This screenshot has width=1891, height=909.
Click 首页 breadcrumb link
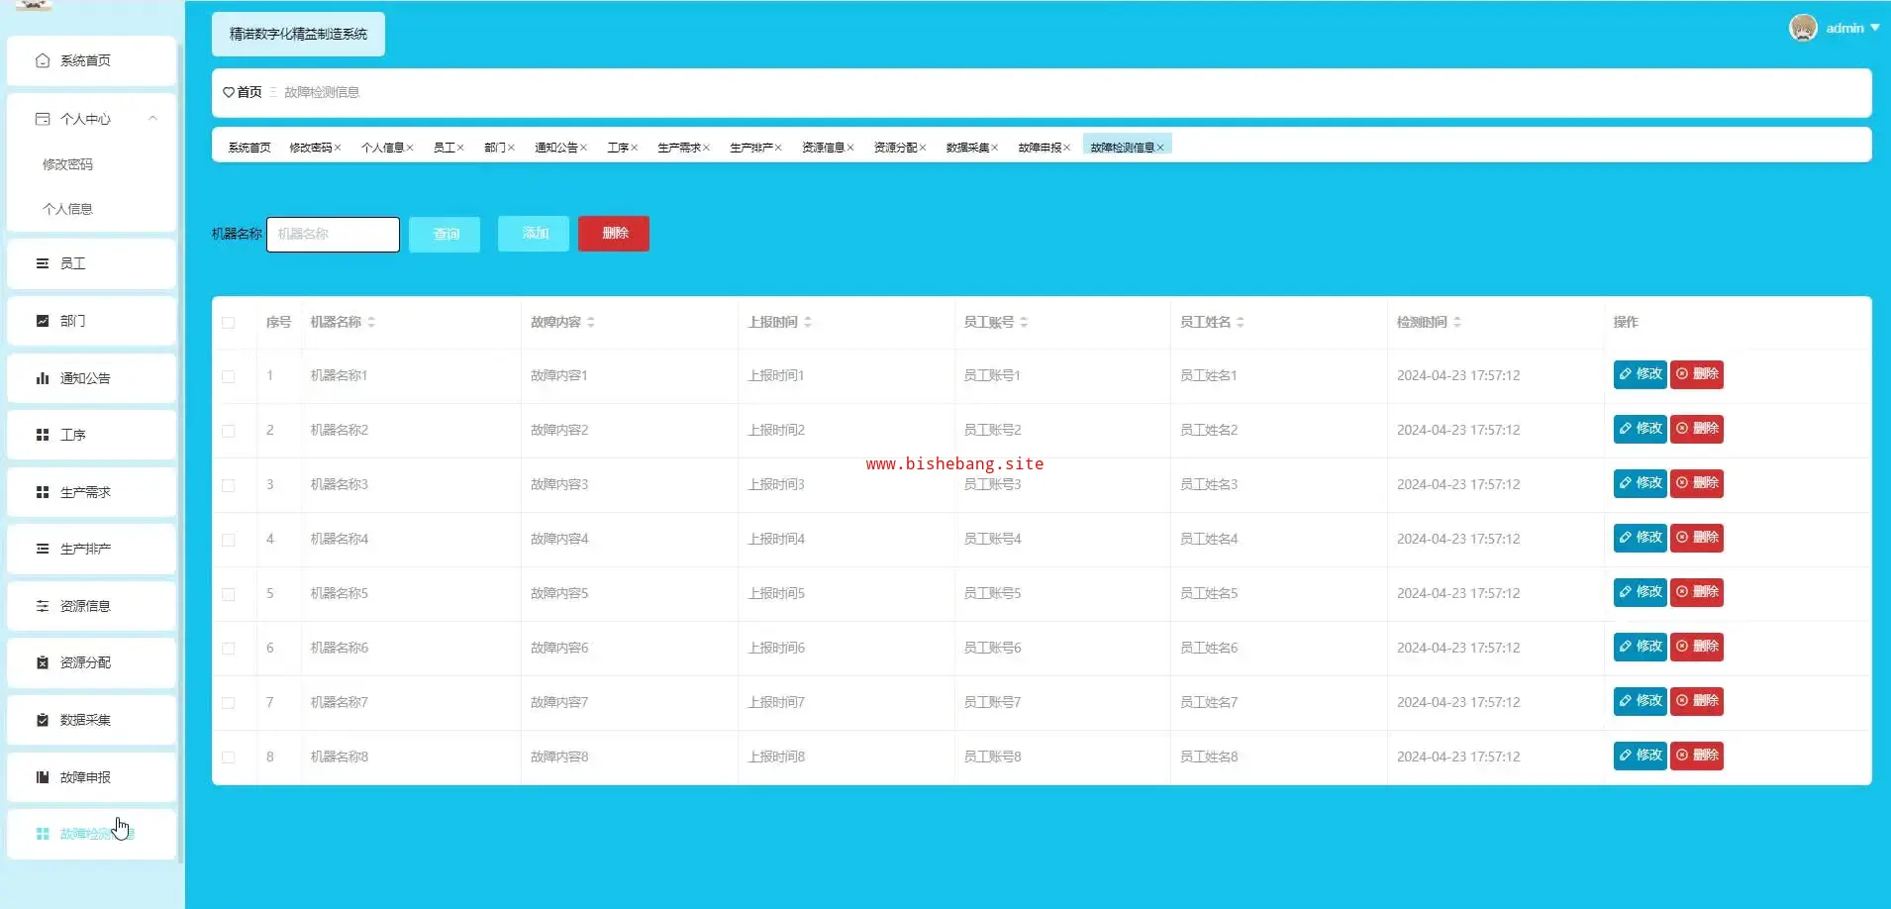[249, 92]
